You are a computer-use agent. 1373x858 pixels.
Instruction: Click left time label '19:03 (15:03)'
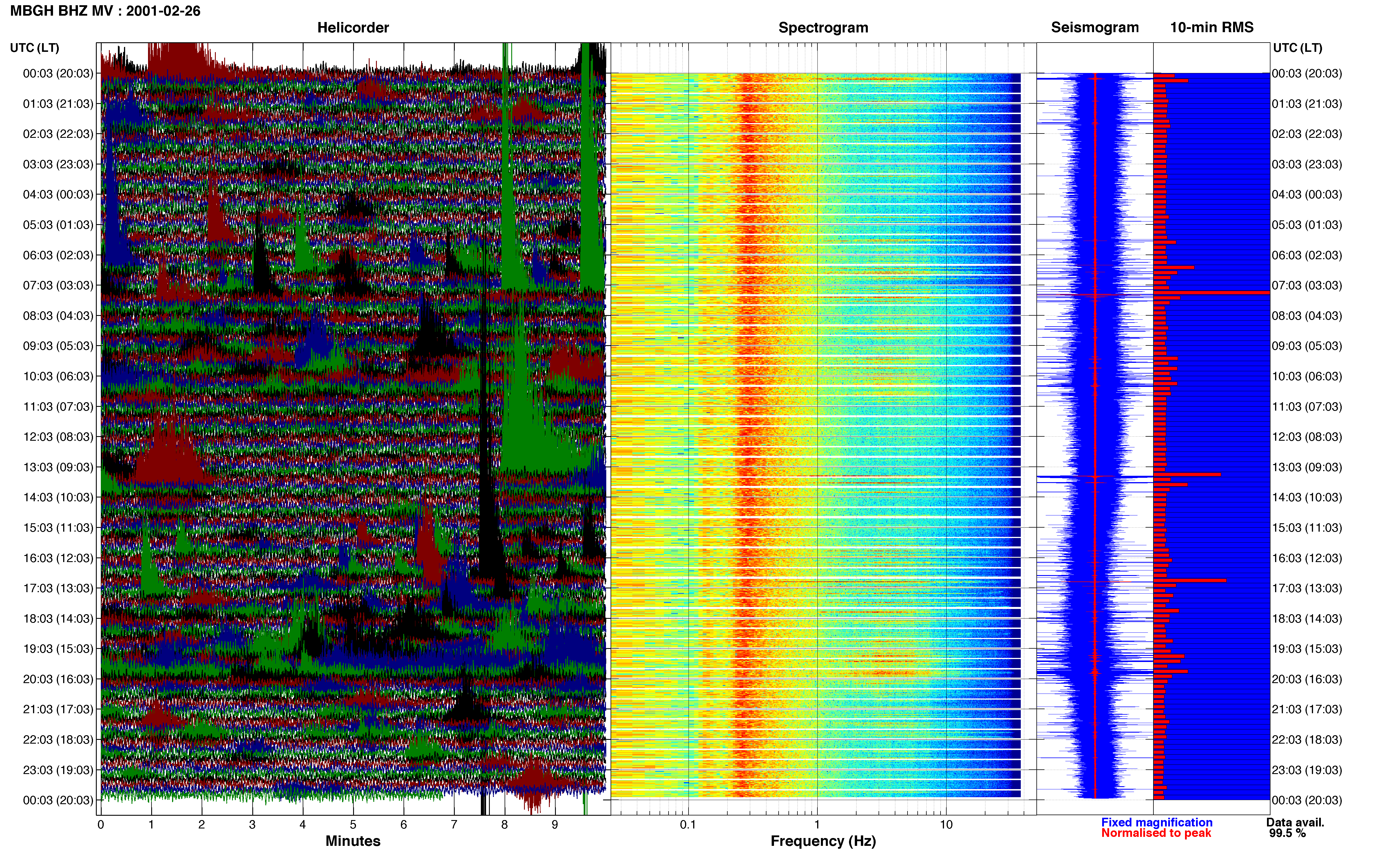tap(58, 649)
